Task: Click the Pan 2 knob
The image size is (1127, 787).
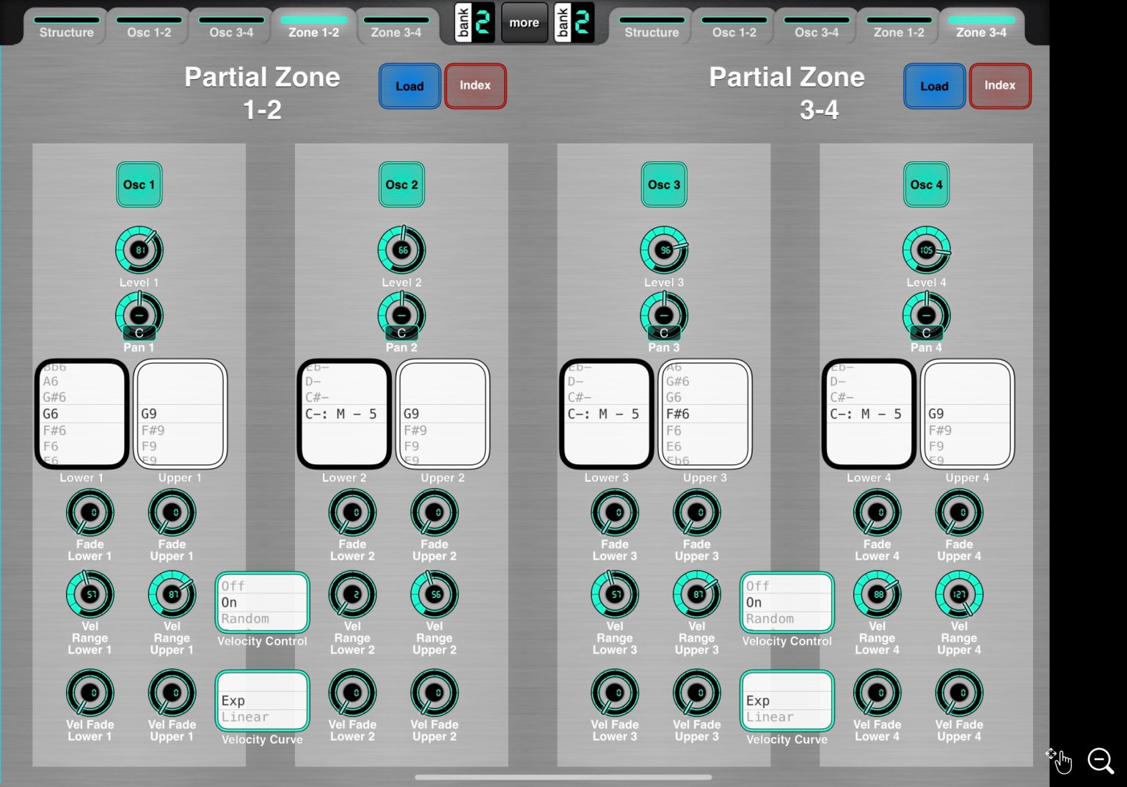Action: click(402, 316)
